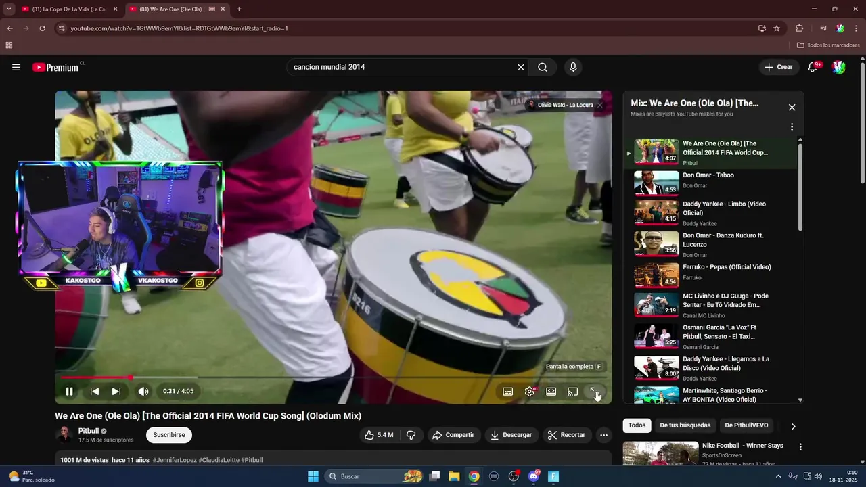
Task: Switch to theater mode
Action: [x=551, y=391]
